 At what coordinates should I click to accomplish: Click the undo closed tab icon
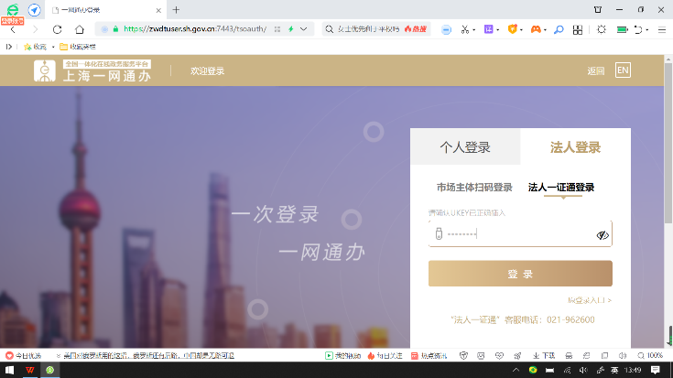click(638, 29)
